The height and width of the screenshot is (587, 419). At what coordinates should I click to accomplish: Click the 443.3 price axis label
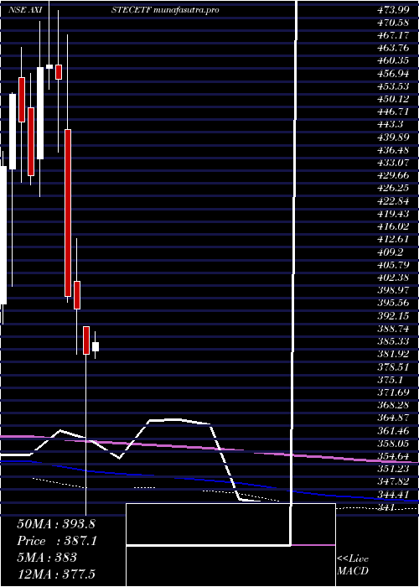pyautogui.click(x=390, y=124)
